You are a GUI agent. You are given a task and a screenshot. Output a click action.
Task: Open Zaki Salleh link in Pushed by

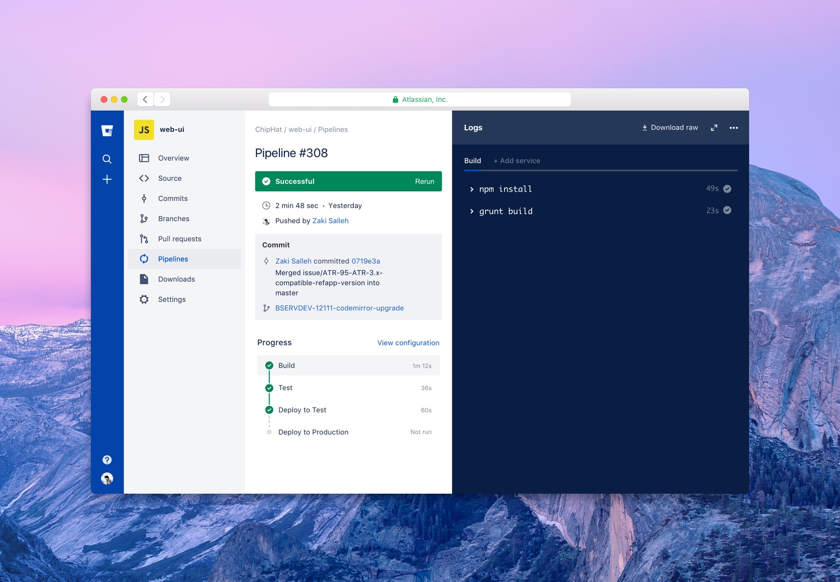click(330, 221)
